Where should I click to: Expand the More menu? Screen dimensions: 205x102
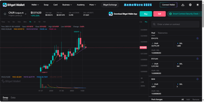[x=93, y=5]
